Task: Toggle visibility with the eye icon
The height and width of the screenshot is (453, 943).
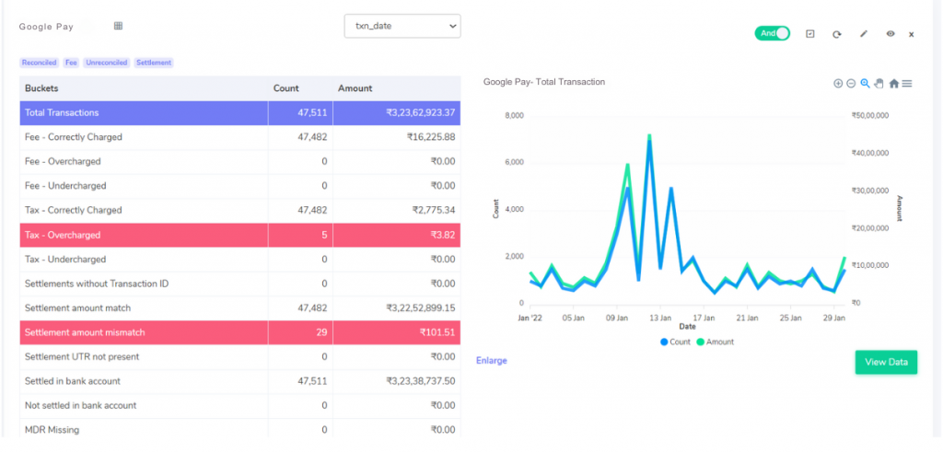Action: tap(891, 34)
